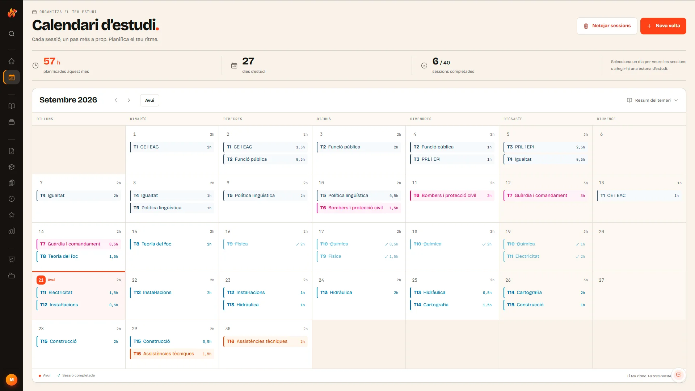Open T1 CE i EAC session on day 13

pyautogui.click(x=639, y=195)
